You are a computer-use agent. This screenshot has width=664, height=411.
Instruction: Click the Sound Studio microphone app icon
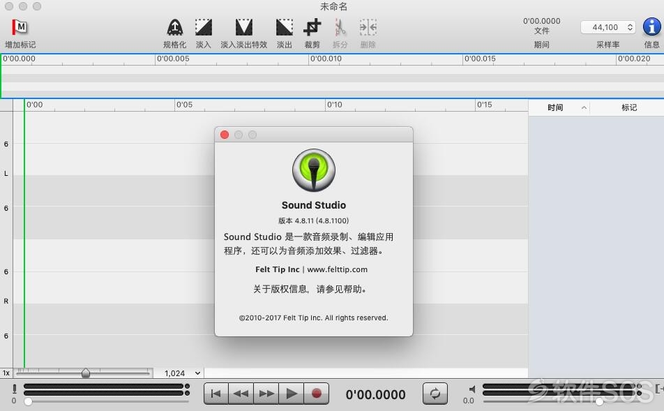click(314, 170)
